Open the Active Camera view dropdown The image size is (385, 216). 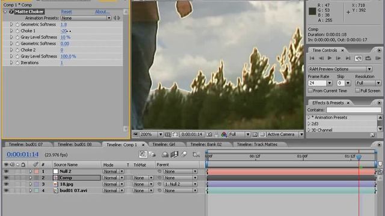point(285,134)
